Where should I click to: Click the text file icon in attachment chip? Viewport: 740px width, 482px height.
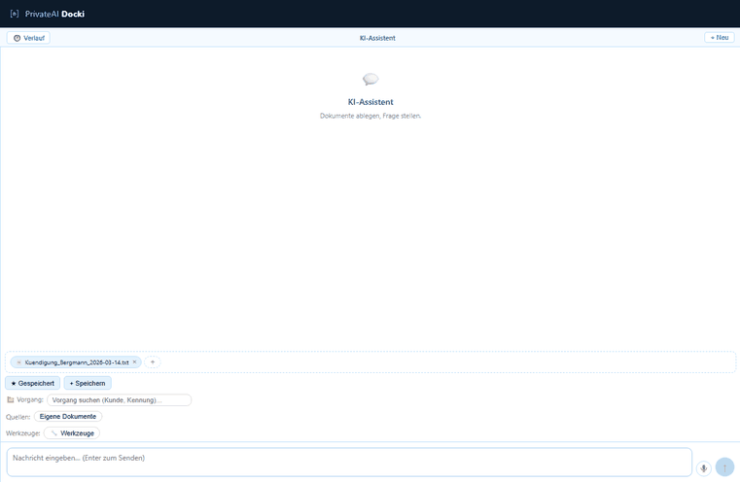pos(18,362)
